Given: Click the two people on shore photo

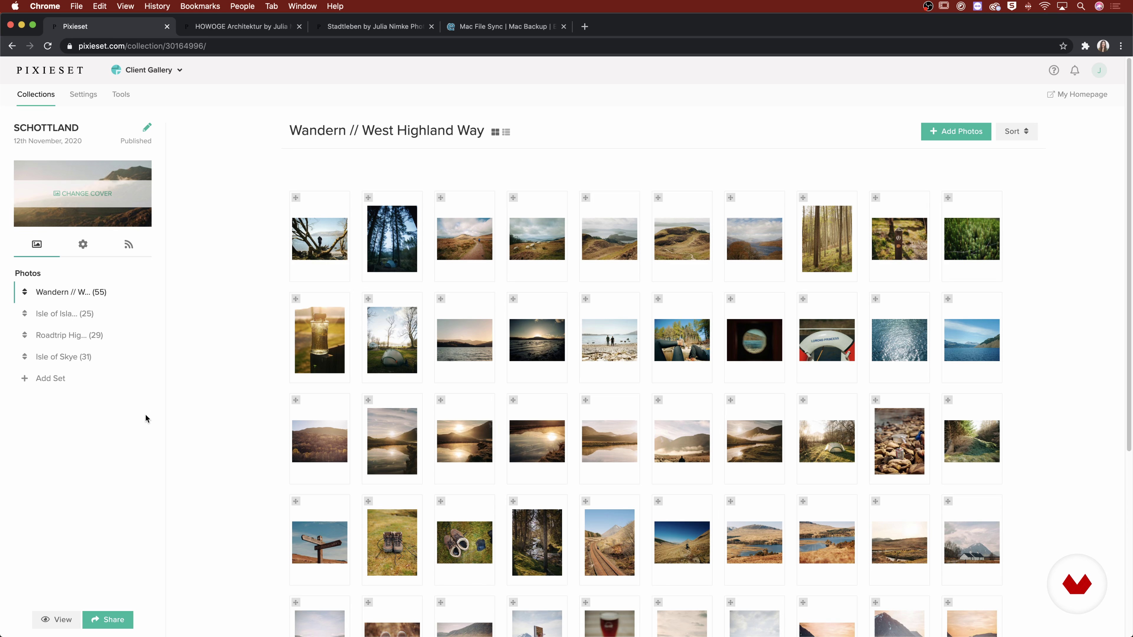Looking at the screenshot, I should tap(610, 340).
